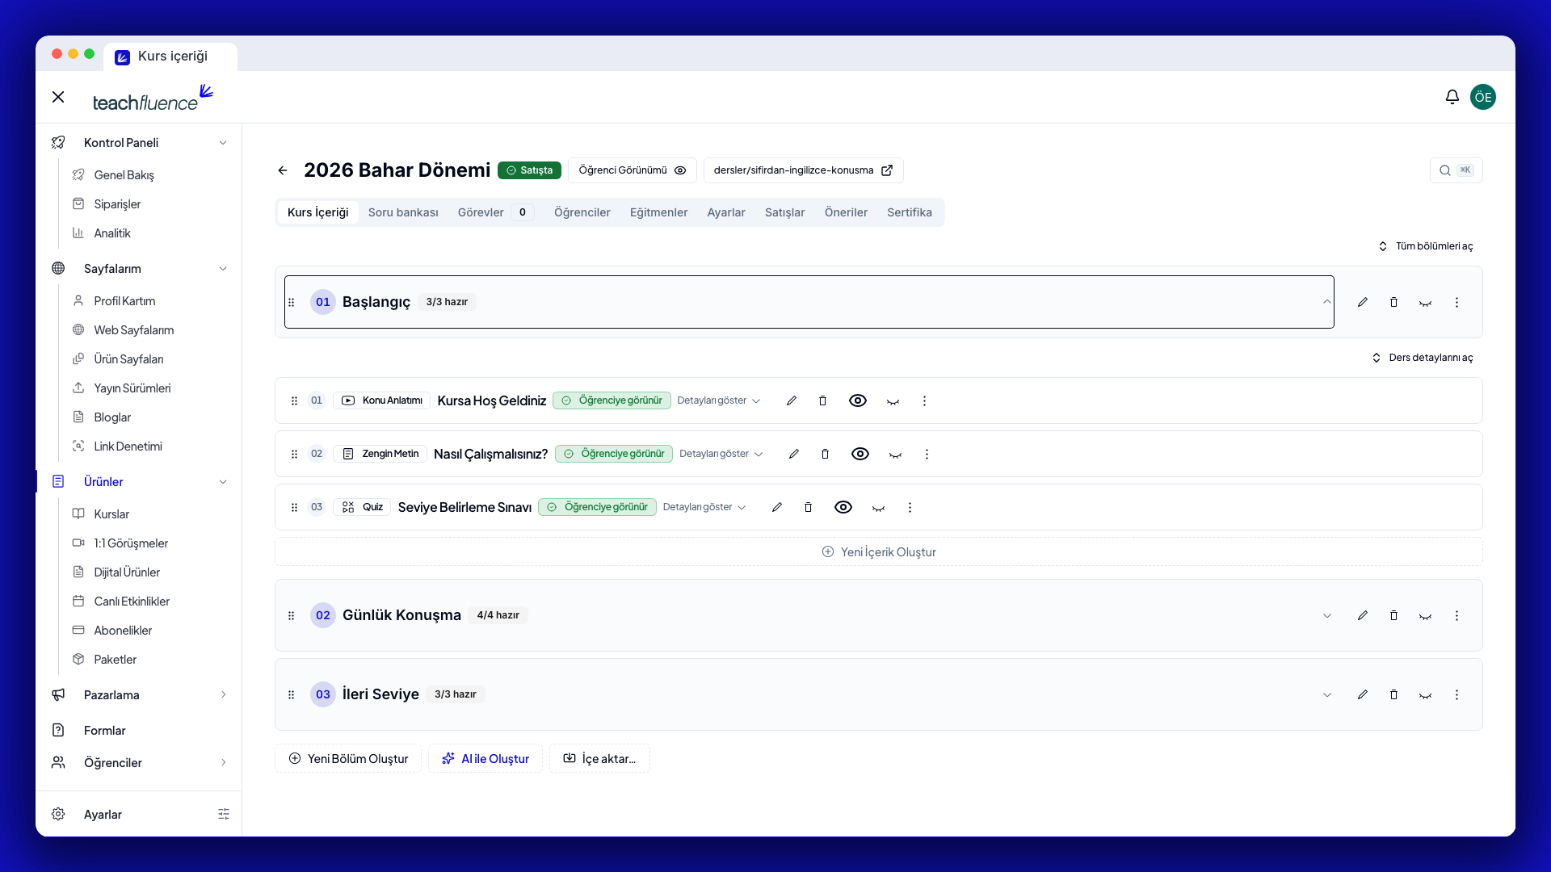1551x872 pixels.
Task: Click Tüm bölümleri aç
Action: 1426,246
